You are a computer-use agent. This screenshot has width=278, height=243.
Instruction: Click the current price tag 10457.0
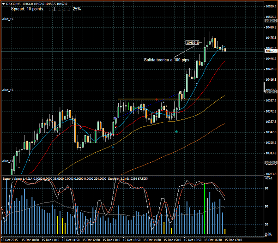point(271,51)
